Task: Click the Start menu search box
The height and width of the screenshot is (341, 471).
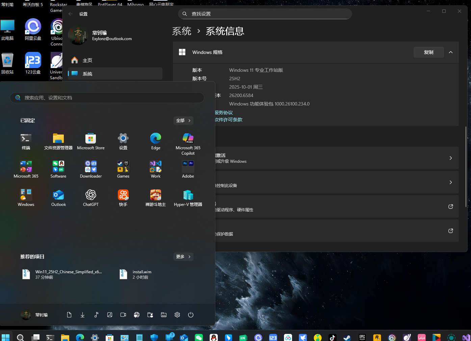Action: (x=107, y=98)
